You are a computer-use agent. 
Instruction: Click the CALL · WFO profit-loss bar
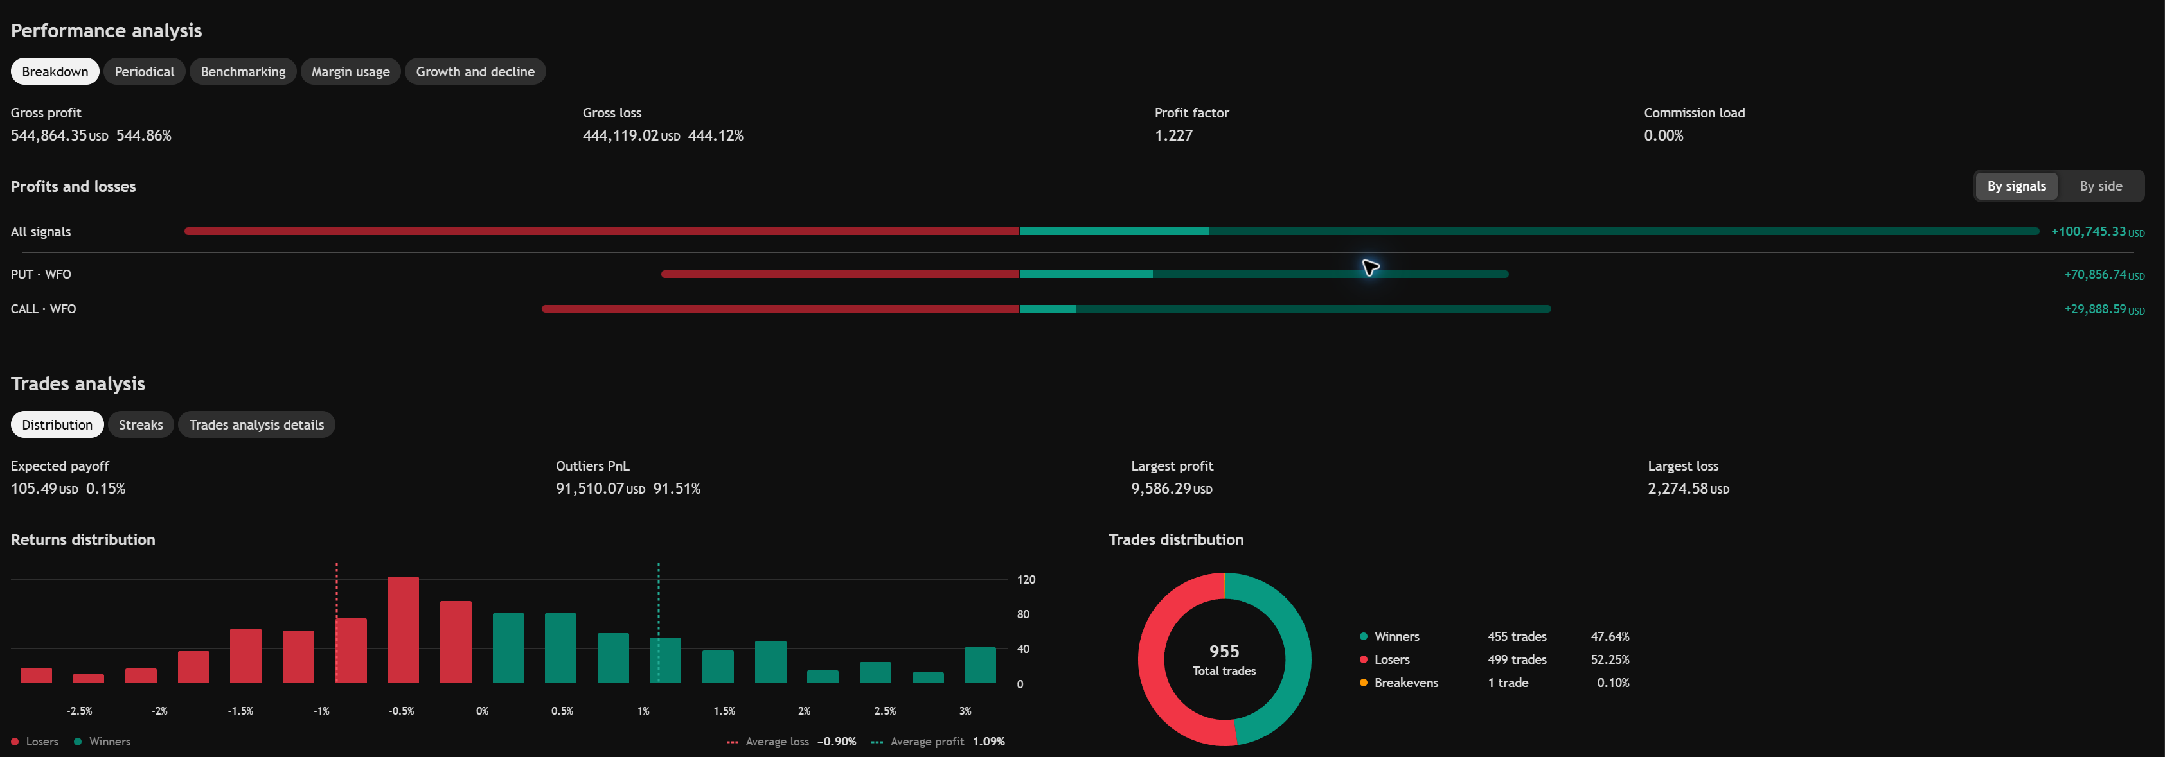1046,308
